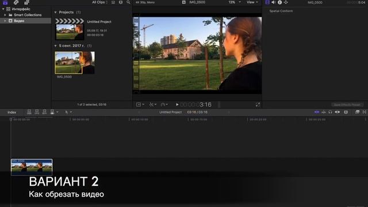Append selected clip to timeline
This screenshot has width=368, height=207.
[44, 112]
